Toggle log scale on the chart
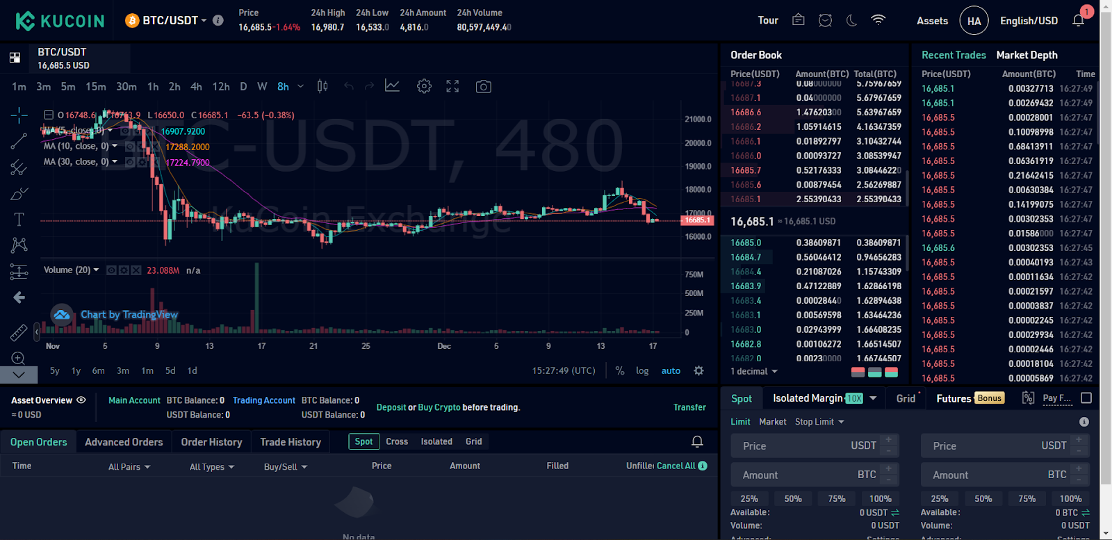This screenshot has height=540, width=1112. click(642, 370)
